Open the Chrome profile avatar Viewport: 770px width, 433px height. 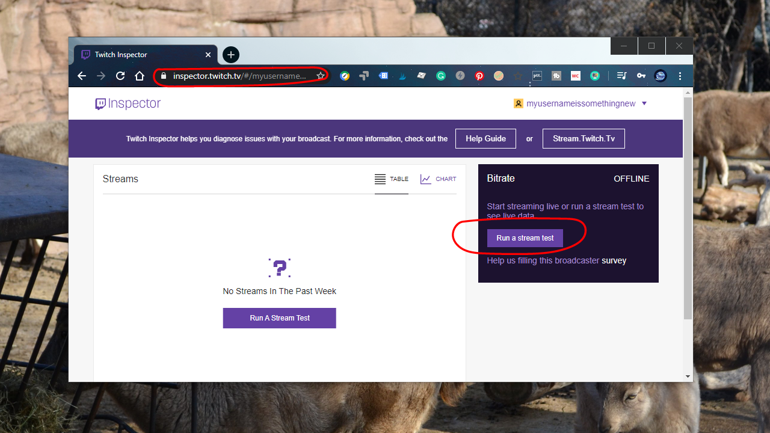pos(661,76)
